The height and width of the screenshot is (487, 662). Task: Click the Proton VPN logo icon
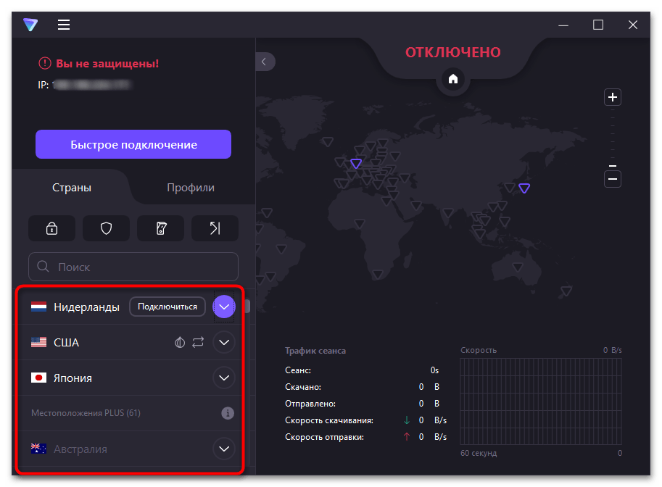[30, 25]
